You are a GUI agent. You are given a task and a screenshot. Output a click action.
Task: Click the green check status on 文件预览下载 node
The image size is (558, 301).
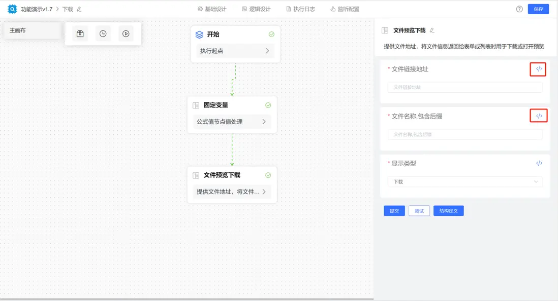(x=268, y=175)
